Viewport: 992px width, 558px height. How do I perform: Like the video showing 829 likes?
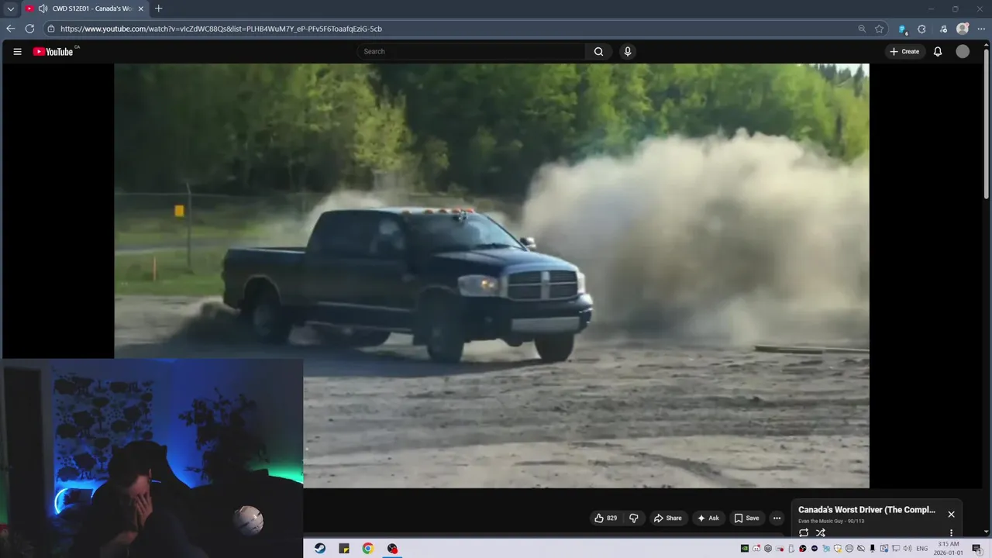point(606,518)
